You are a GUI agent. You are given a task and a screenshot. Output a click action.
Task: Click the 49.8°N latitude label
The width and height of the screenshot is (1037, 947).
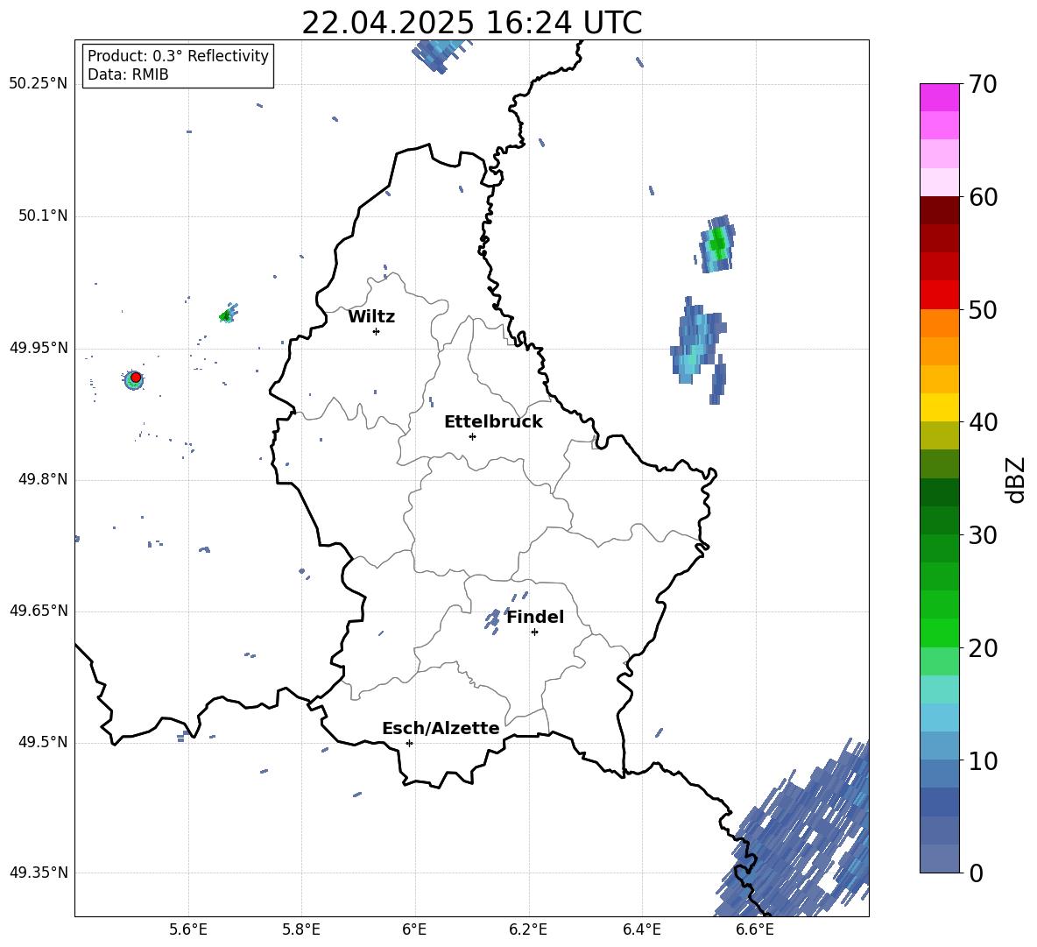(43, 479)
